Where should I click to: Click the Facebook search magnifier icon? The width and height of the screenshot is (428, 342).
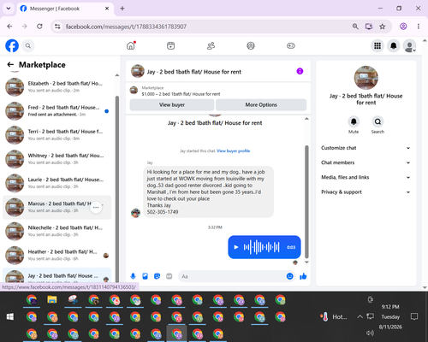(28, 45)
